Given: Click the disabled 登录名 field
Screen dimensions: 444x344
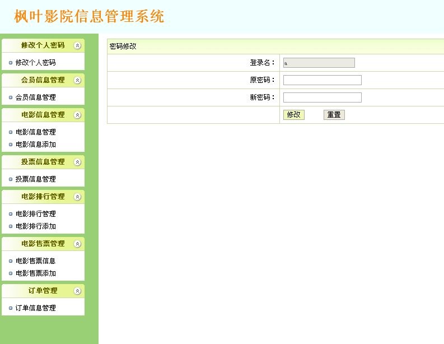Looking at the screenshot, I should tap(319, 63).
